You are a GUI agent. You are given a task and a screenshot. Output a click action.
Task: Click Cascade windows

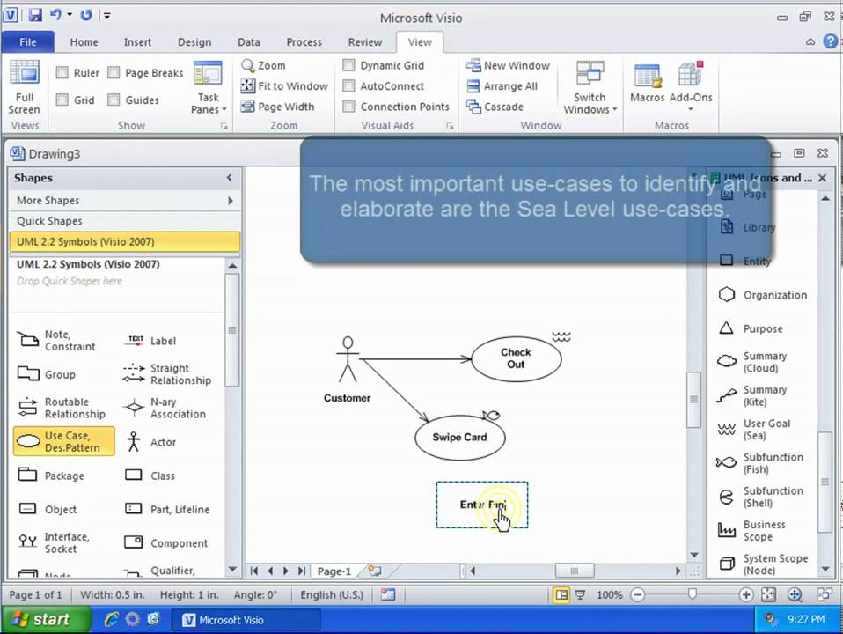495,107
